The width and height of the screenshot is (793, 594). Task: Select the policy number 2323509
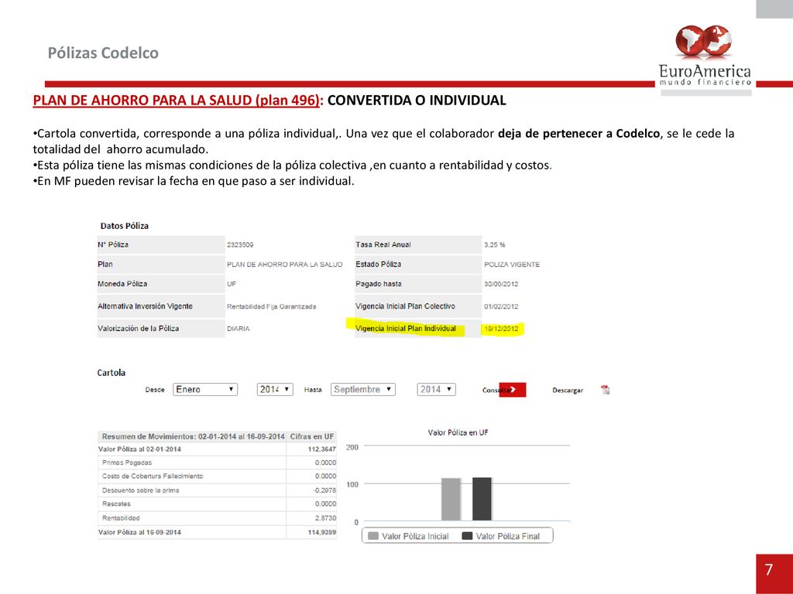point(240,245)
